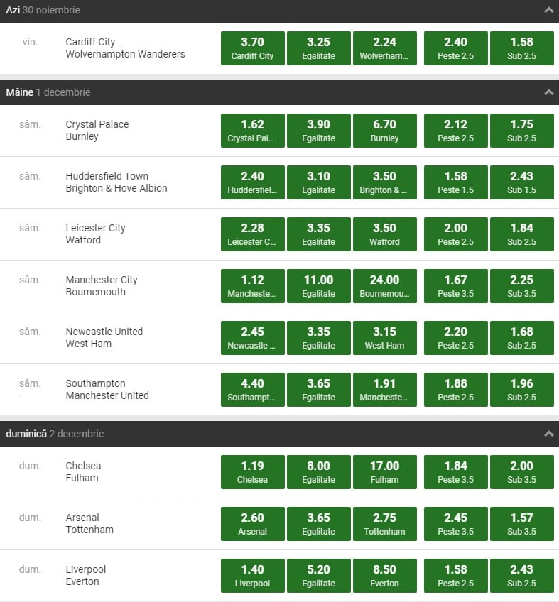Bet on Chelsea at 1.19
The height and width of the screenshot is (602, 559).
pyautogui.click(x=252, y=472)
